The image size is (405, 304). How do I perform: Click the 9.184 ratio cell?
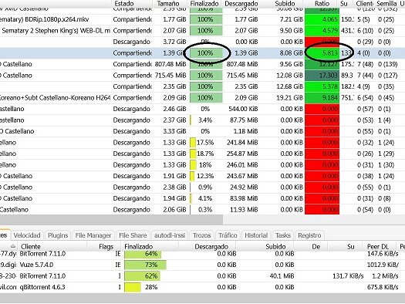[322, 98]
